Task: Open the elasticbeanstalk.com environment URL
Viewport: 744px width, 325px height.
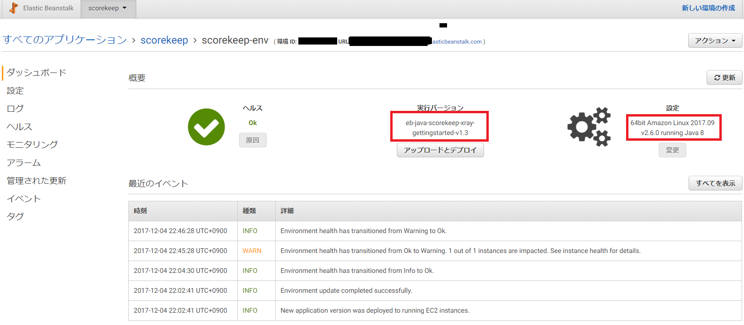Action: 457,42
